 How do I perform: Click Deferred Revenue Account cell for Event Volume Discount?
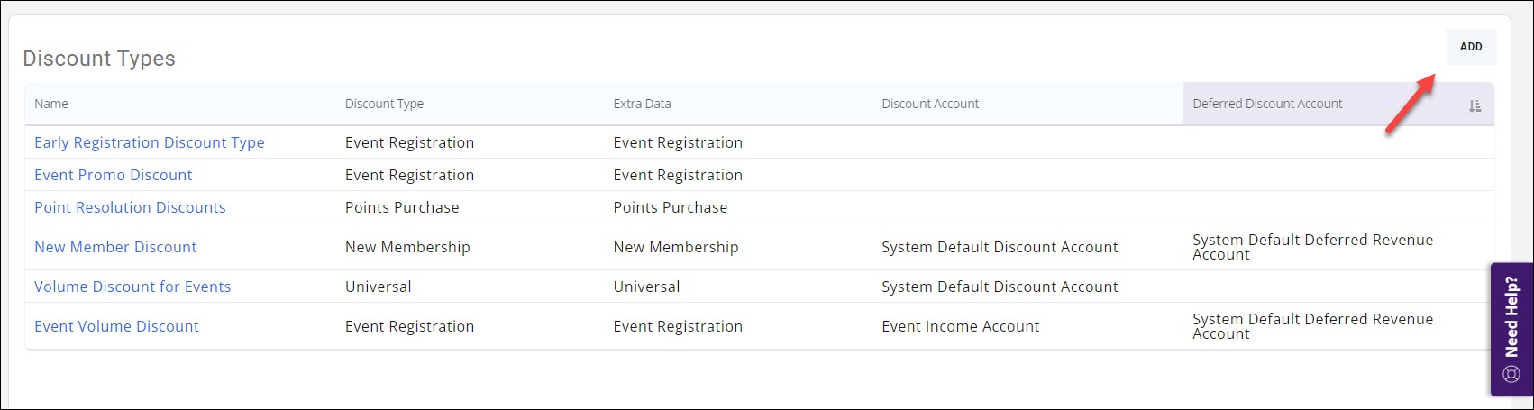pos(1312,326)
